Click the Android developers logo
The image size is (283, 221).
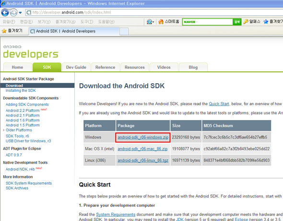[x=31, y=52]
